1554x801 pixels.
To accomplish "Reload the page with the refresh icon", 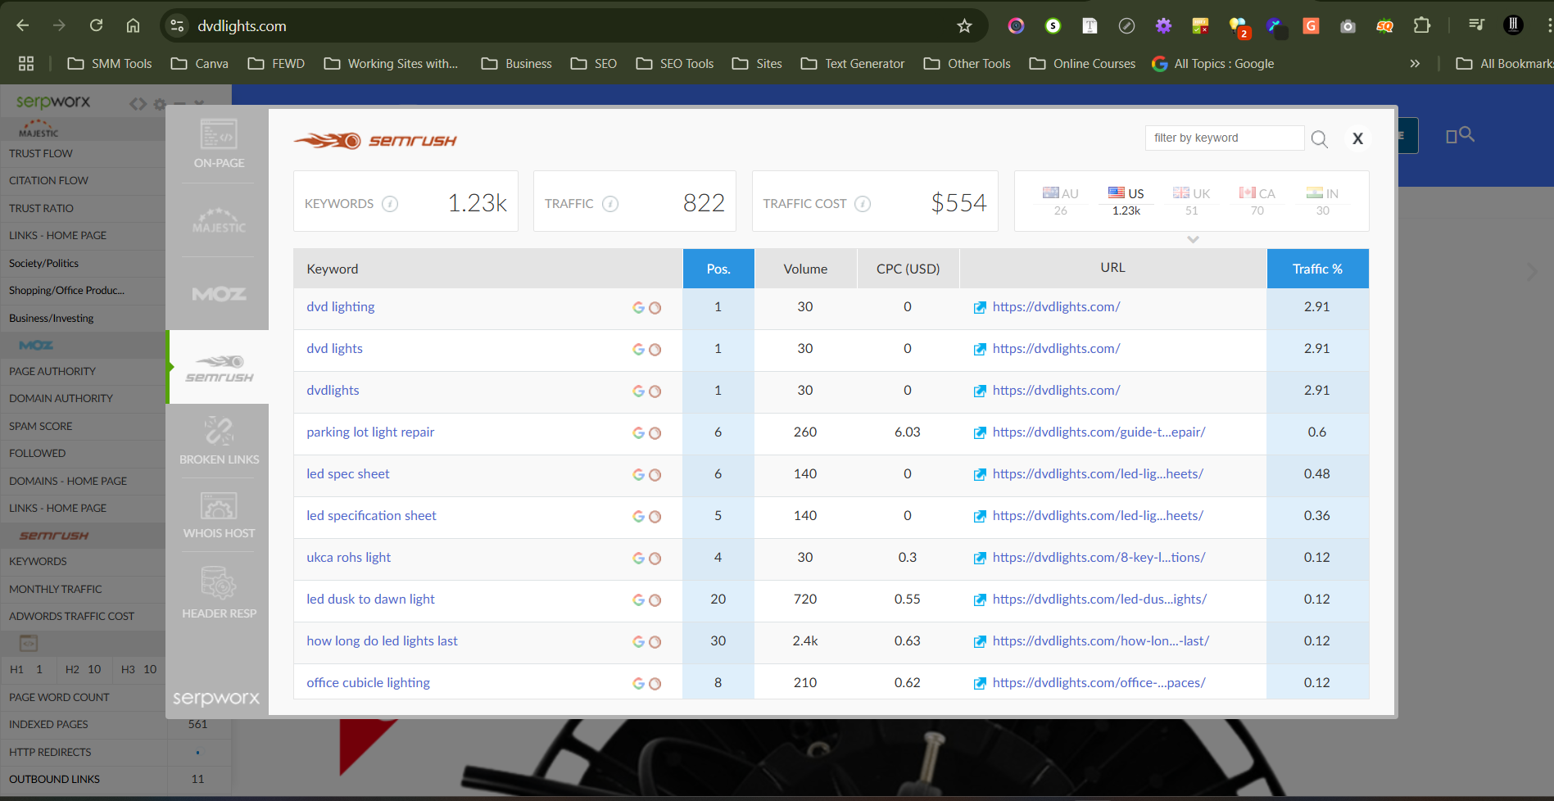I will [96, 25].
